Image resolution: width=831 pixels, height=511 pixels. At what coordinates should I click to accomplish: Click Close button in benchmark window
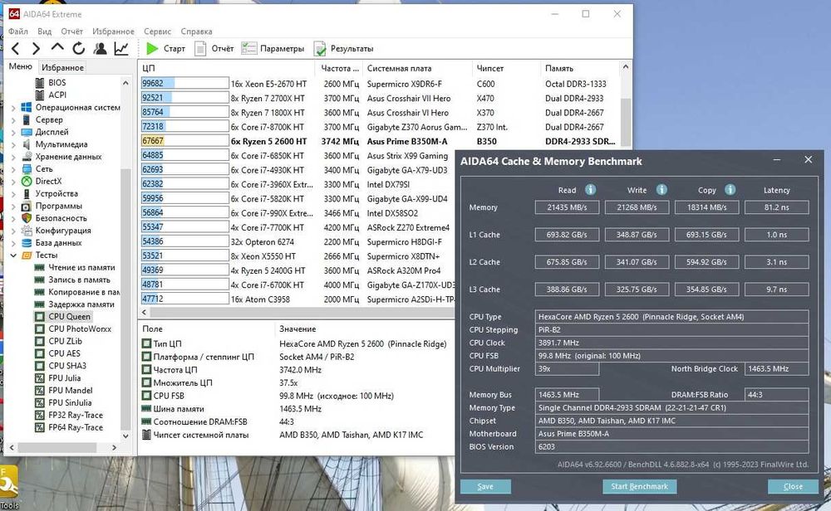click(x=793, y=487)
